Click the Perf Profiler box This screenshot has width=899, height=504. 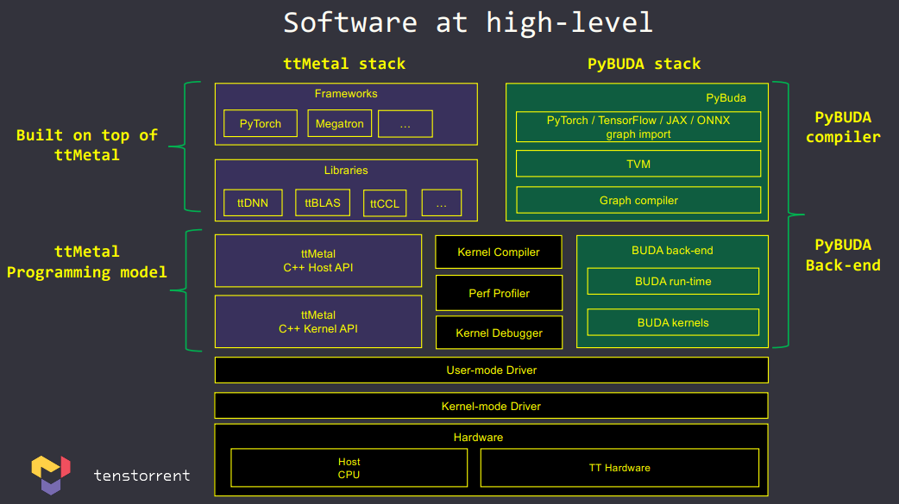pos(499,293)
